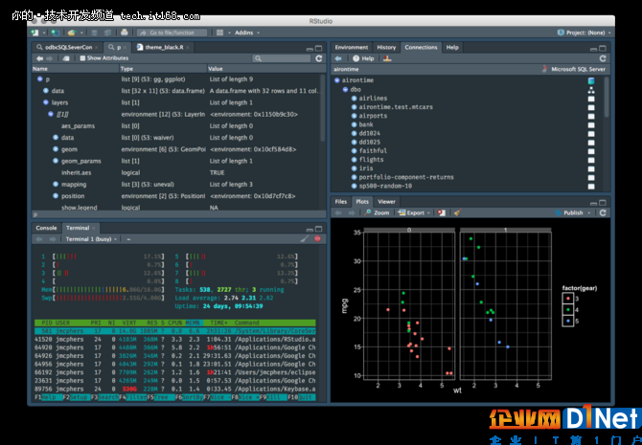
Task: Collapse the dbo schema node
Action: [346, 90]
